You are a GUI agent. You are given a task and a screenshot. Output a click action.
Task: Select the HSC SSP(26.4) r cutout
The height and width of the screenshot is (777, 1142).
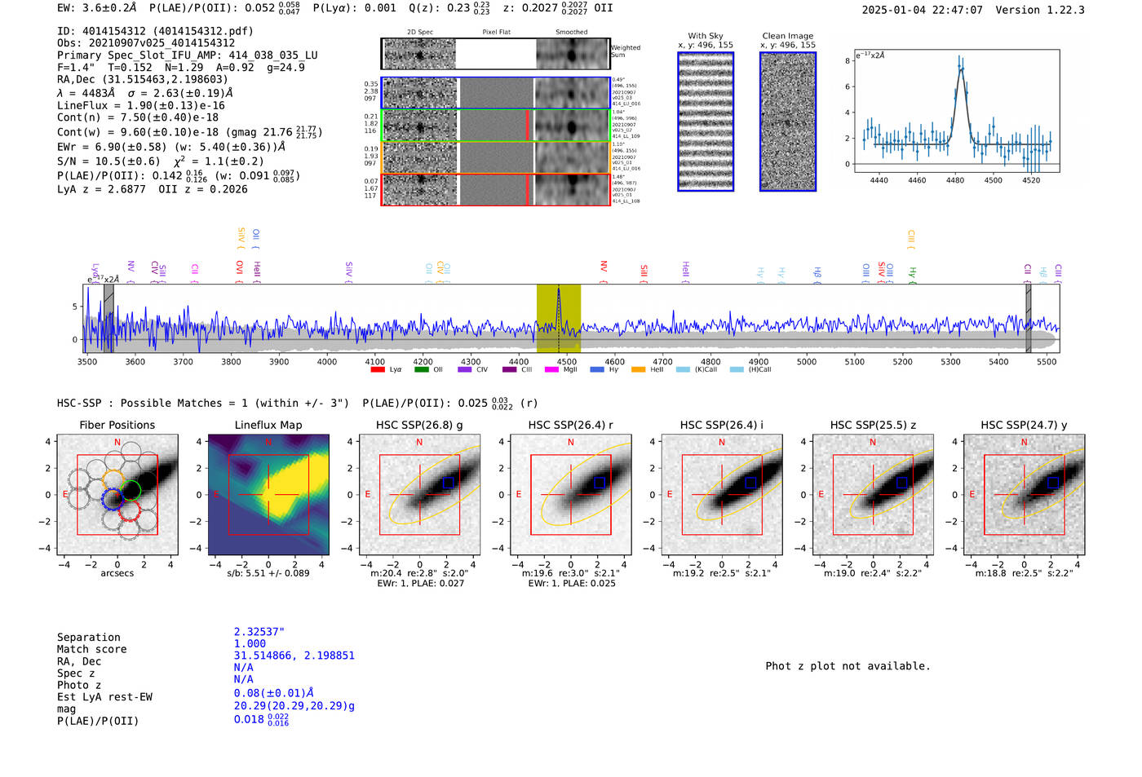pos(570,495)
